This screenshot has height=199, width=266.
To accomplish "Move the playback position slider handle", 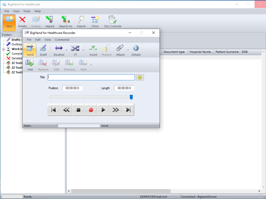I will tap(131, 97).
